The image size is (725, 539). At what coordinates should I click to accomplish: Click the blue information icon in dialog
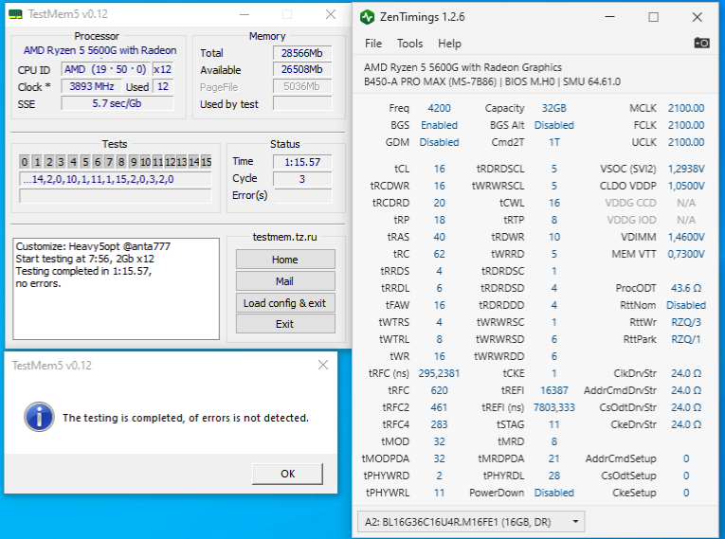click(x=39, y=417)
